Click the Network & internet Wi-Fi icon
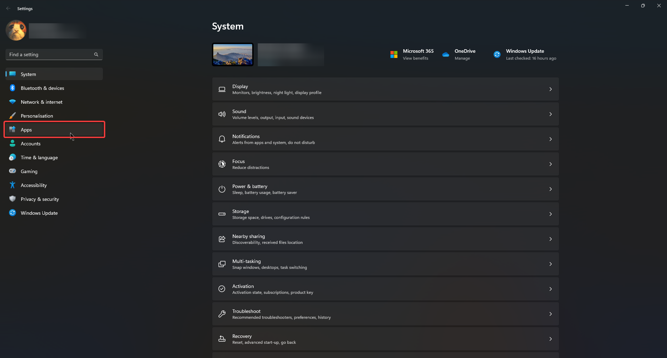667x358 pixels. pos(13,102)
